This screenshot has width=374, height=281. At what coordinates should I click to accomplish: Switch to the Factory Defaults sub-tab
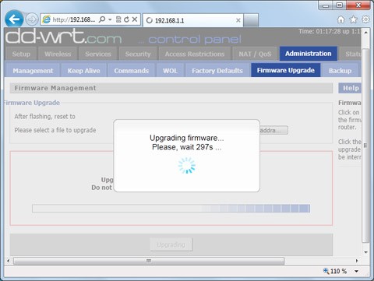[217, 71]
